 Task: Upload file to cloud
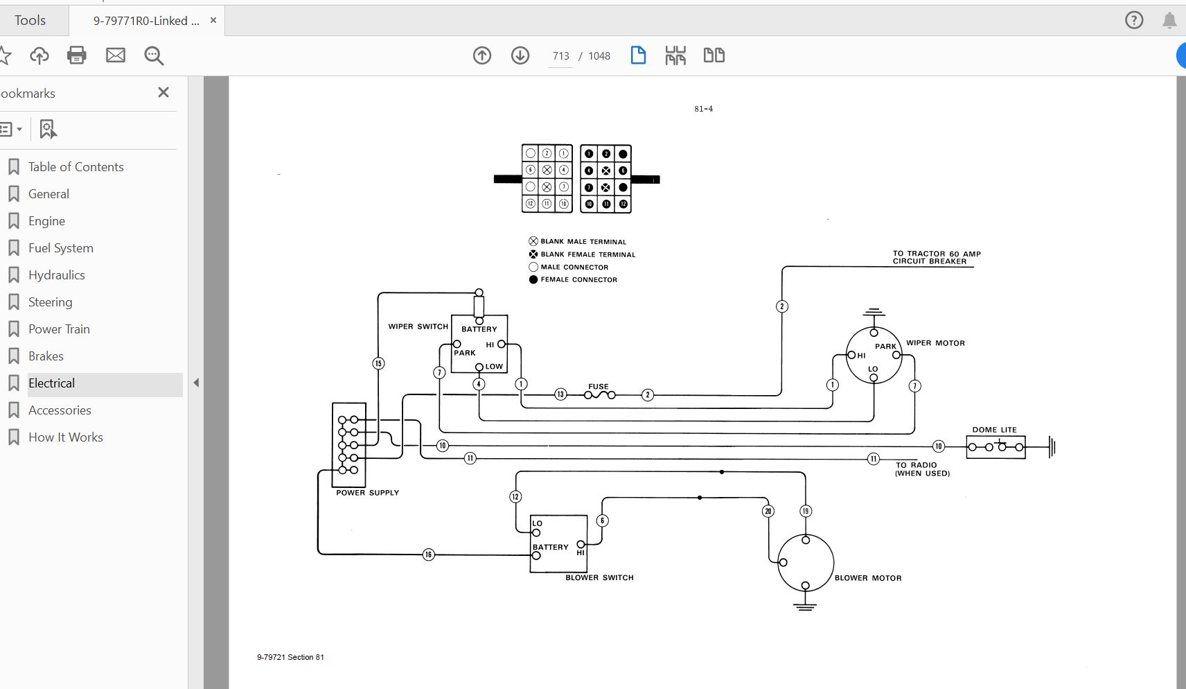[x=39, y=55]
